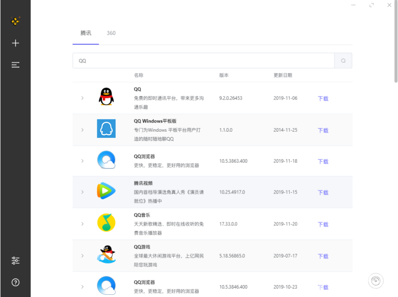Click the QQ音乐 music note icon

click(x=106, y=222)
